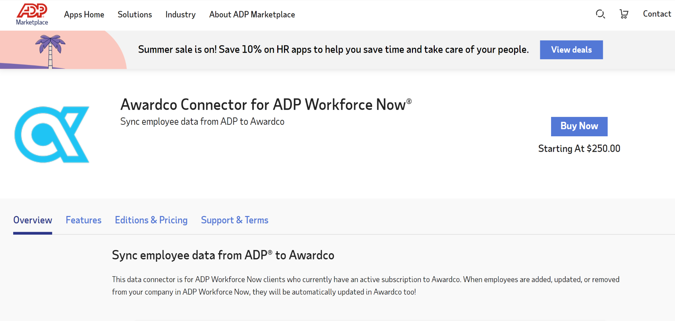Select the Overview tab
The width and height of the screenshot is (675, 321).
[33, 220]
